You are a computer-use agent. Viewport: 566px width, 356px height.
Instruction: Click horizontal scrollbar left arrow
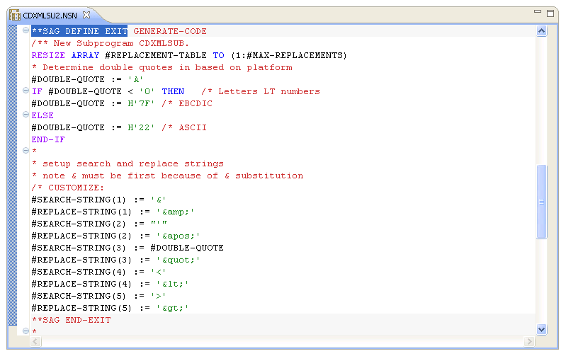(x=36, y=342)
